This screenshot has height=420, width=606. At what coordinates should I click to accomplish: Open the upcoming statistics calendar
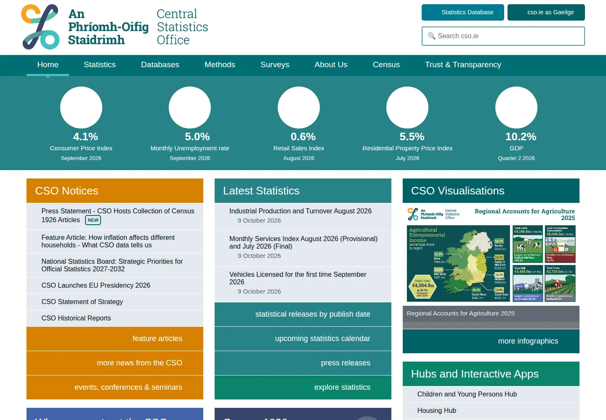[303, 339]
